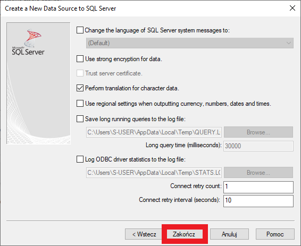Click the QUERY log file path field
The width and height of the screenshot is (301, 246).
click(x=154, y=132)
